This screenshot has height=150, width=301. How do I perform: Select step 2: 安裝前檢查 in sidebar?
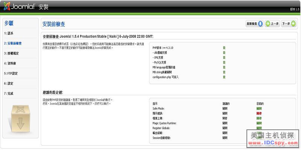click(13, 43)
